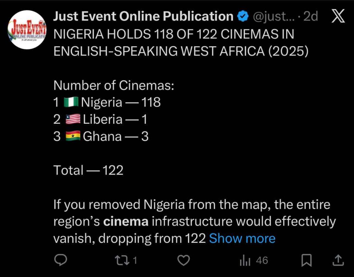Image resolution: width=354 pixels, height=277 pixels.
Task: Click the bold word cinema
Action: click(126, 222)
